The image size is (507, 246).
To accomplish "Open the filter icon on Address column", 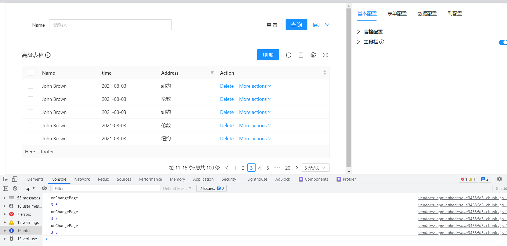I will [x=212, y=73].
